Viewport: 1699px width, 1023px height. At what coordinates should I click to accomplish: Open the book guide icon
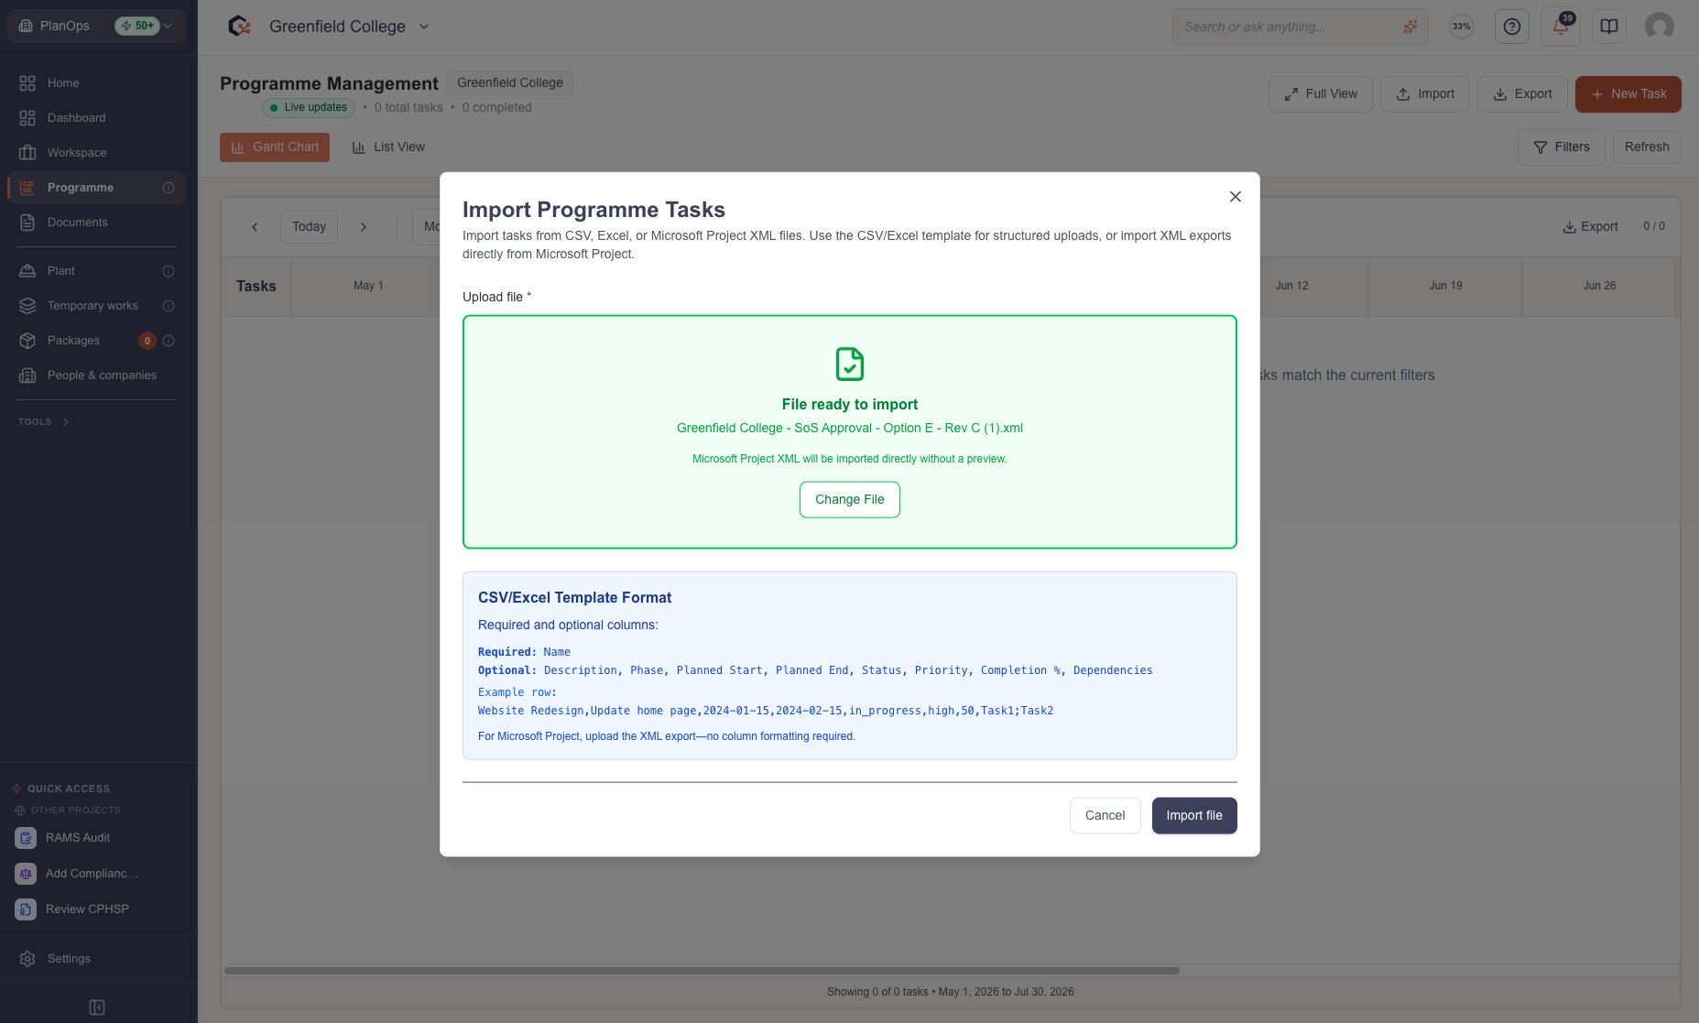click(x=1609, y=27)
